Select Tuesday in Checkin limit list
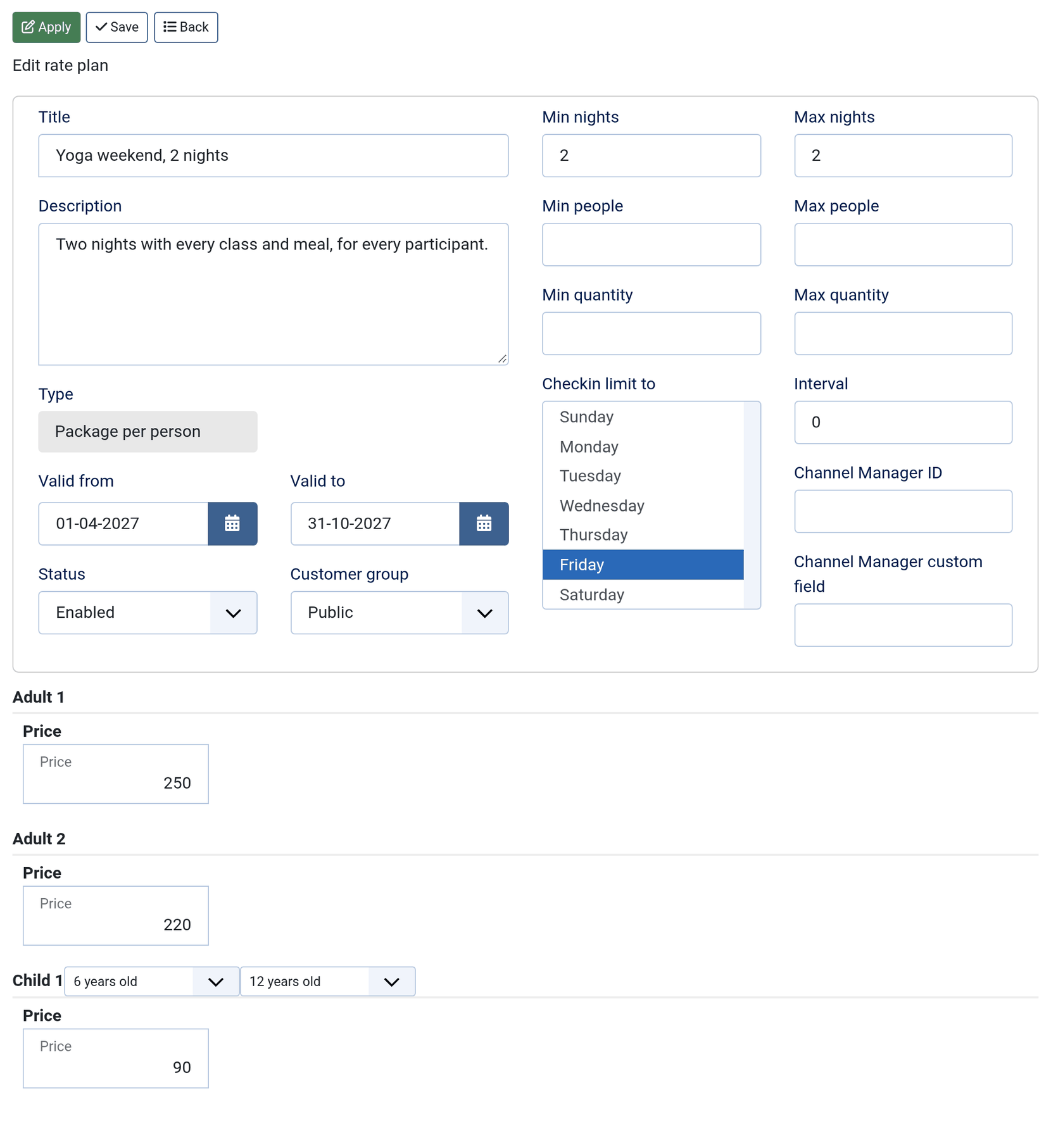 [x=643, y=476]
